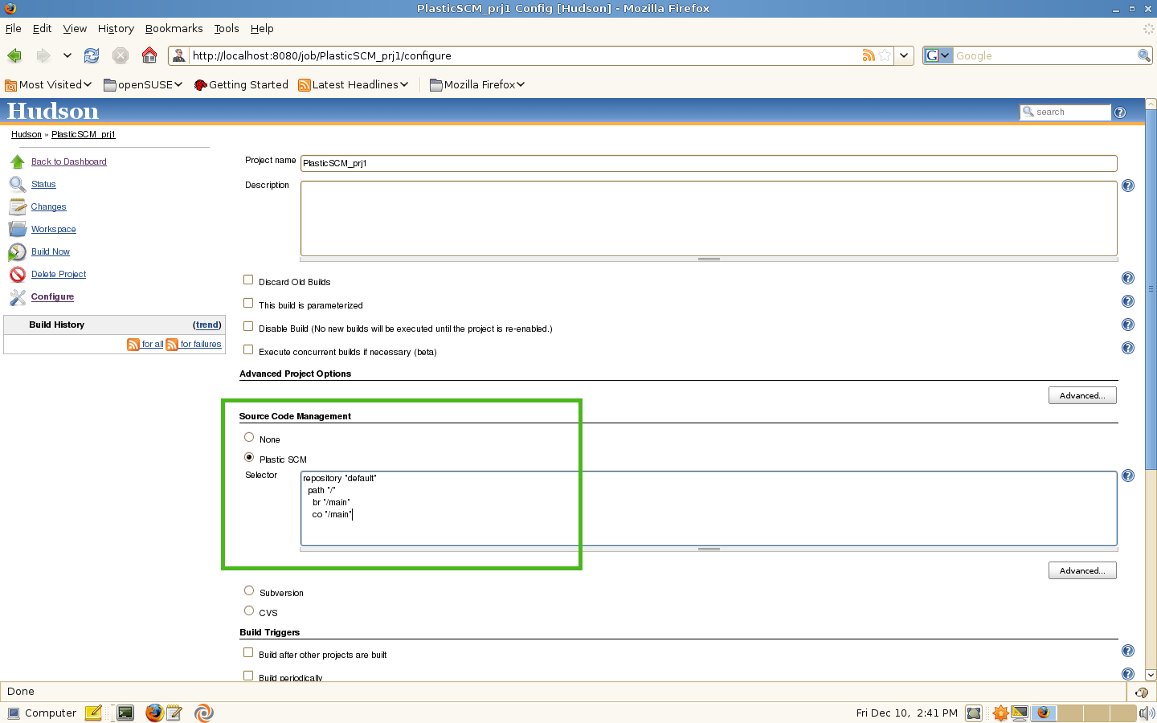Click the Configure tools icon
This screenshot has width=1157, height=723.
(18, 296)
